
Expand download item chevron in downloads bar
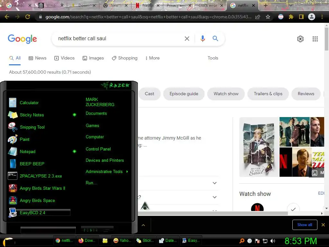[x=143, y=225]
